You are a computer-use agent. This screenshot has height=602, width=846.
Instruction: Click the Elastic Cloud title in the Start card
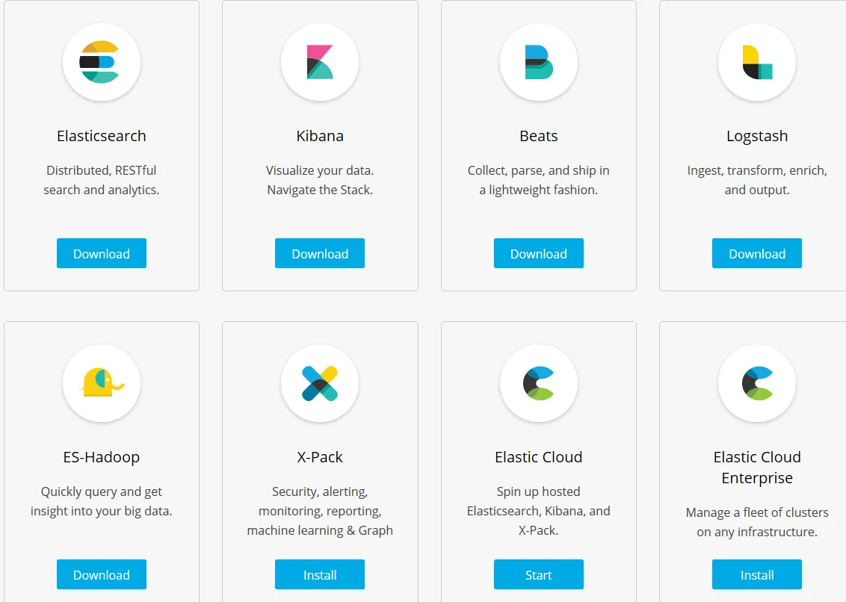[538, 457]
